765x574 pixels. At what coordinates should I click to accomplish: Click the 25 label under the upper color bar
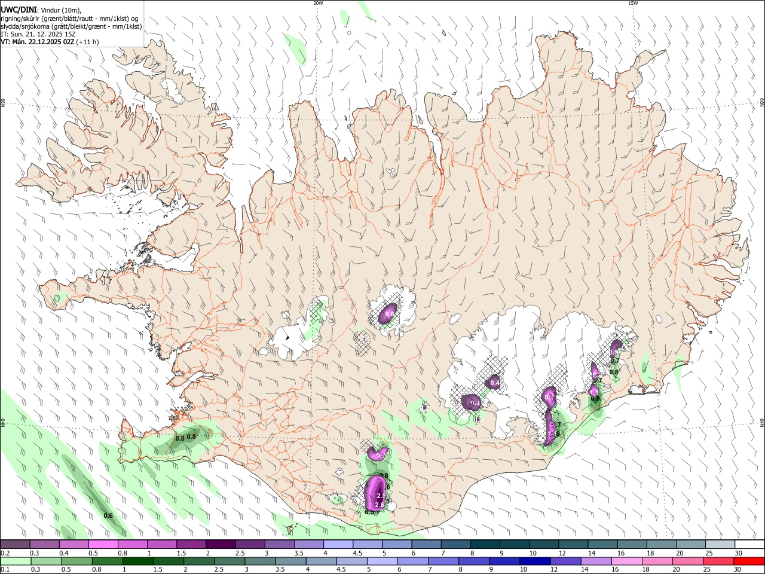[708, 554]
